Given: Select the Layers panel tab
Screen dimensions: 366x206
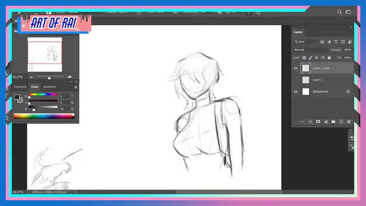Looking at the screenshot, I should [298, 32].
